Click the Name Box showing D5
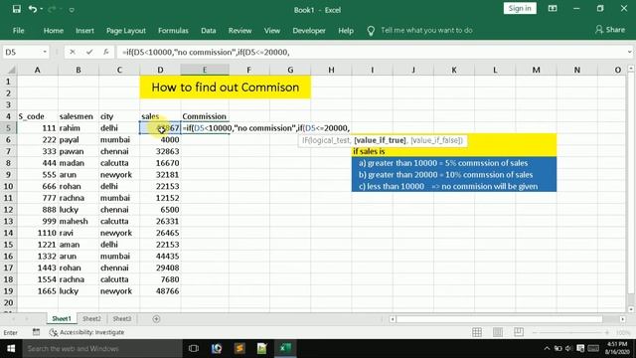636x358 pixels. [x=22, y=52]
